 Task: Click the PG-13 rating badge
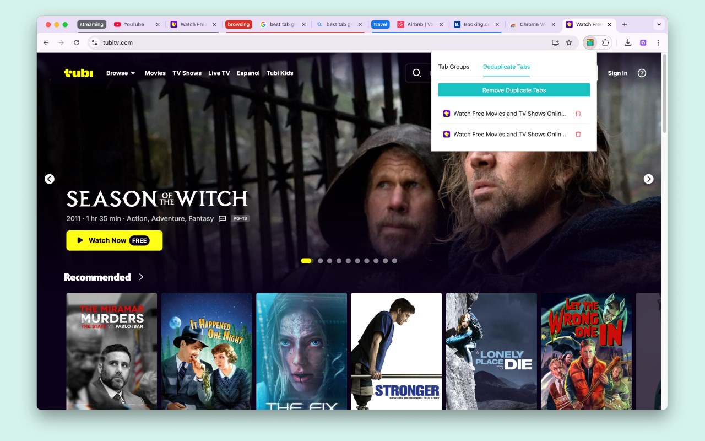[240, 218]
